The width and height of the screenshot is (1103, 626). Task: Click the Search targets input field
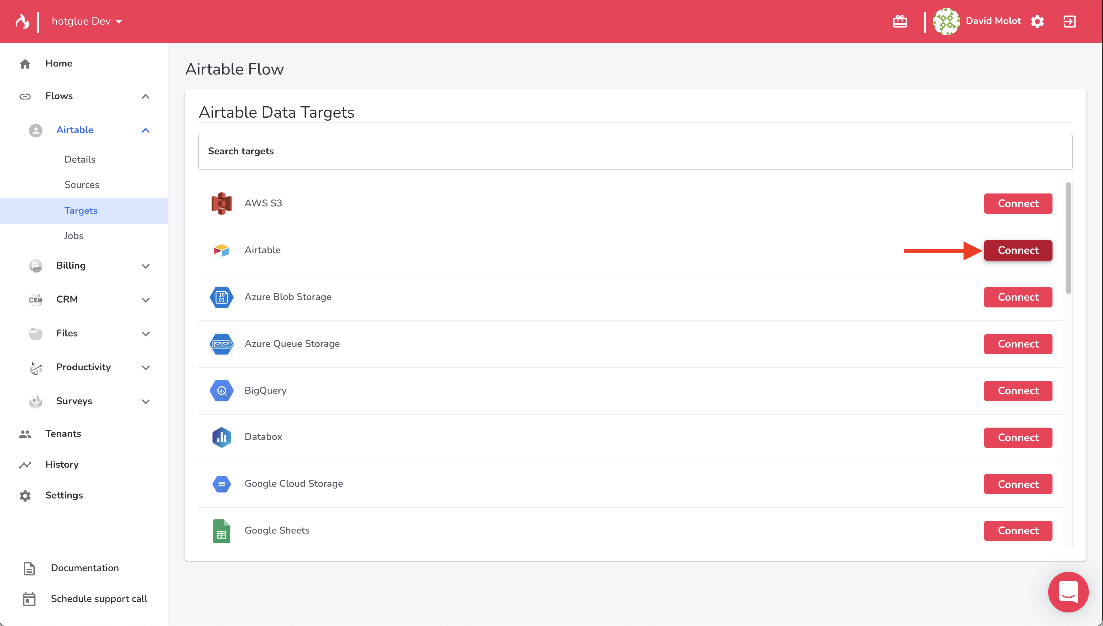[635, 151]
